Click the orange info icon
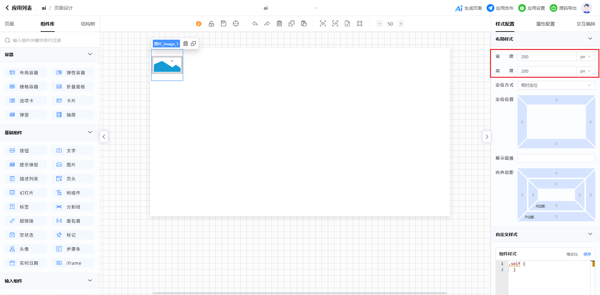This screenshot has height=295, width=600. pos(199,24)
